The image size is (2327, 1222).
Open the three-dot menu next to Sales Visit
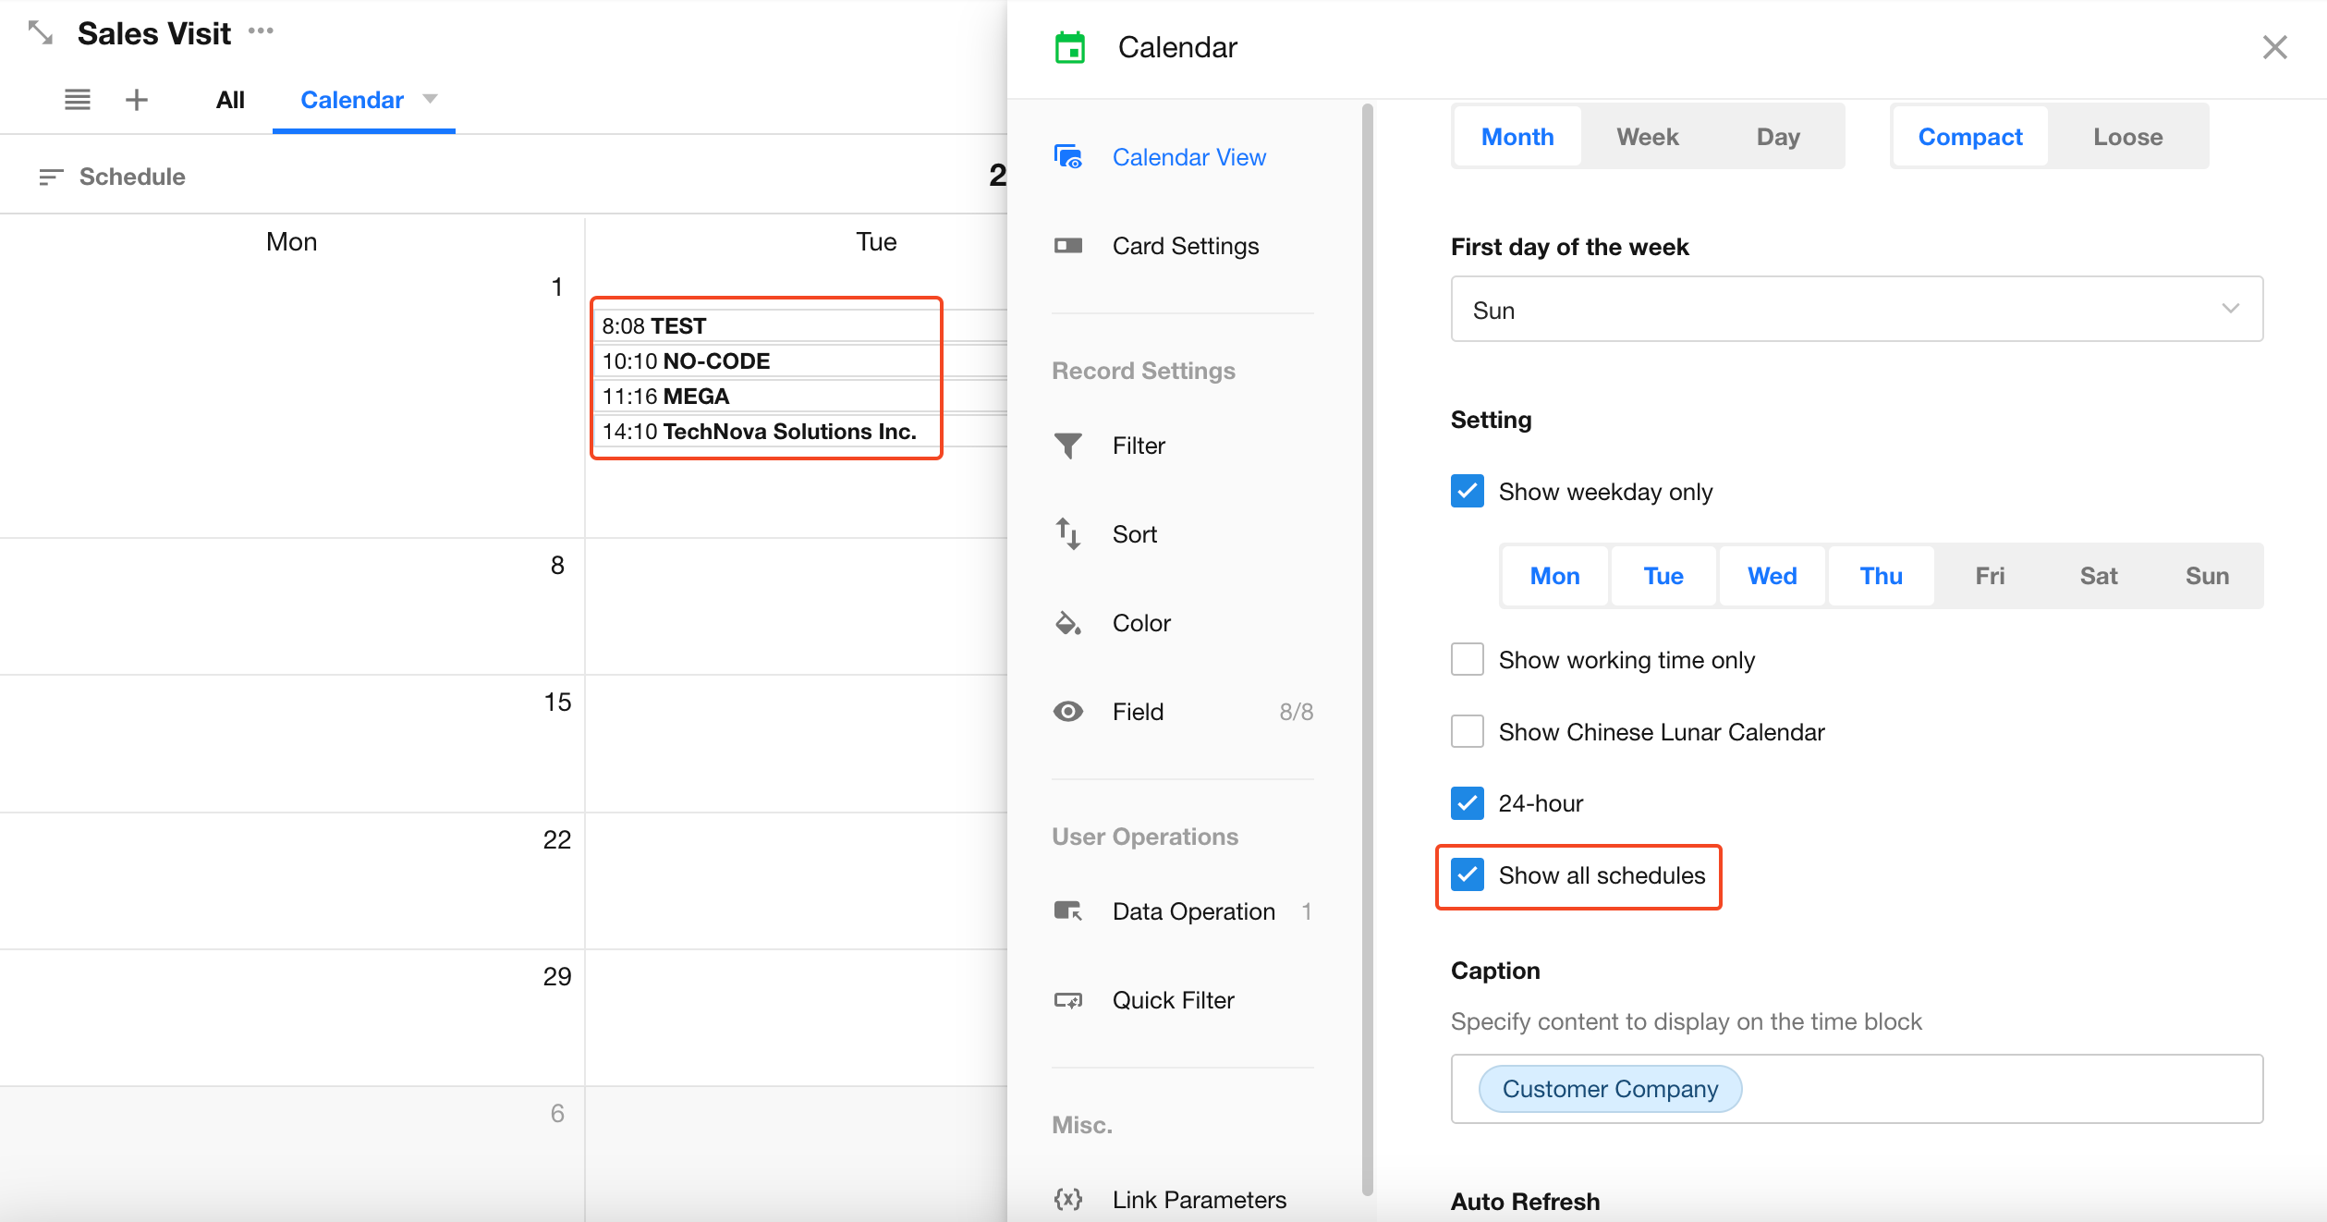[261, 31]
